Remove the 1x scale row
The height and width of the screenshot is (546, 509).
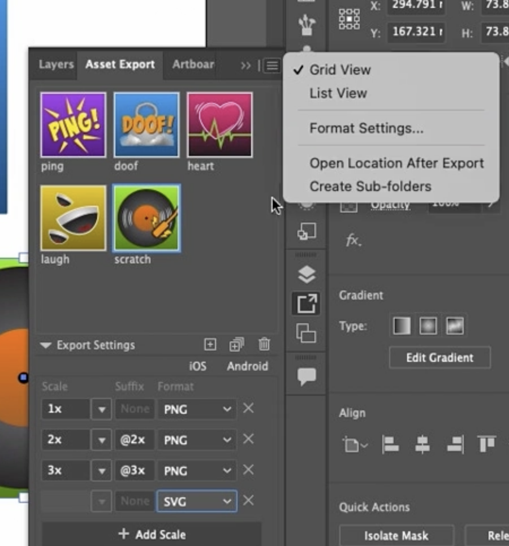coord(248,408)
